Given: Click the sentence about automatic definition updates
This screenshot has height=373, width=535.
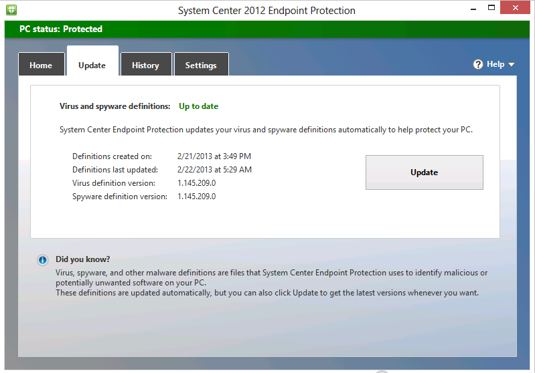Looking at the screenshot, I should coord(266,130).
